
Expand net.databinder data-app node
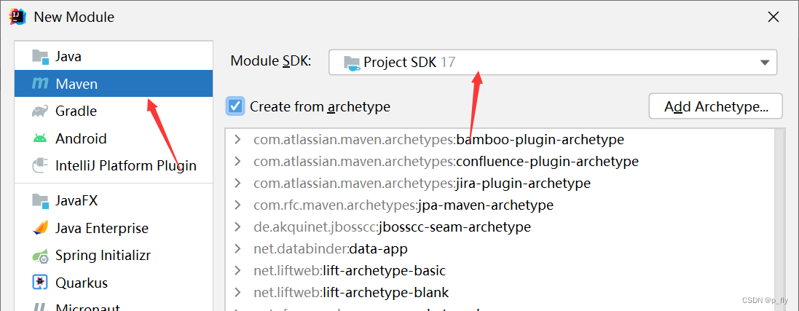[237, 249]
